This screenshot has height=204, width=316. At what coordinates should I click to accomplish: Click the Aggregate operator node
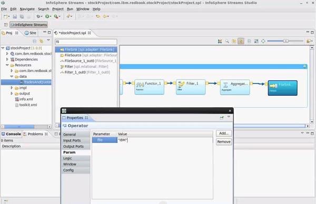coord(235,87)
